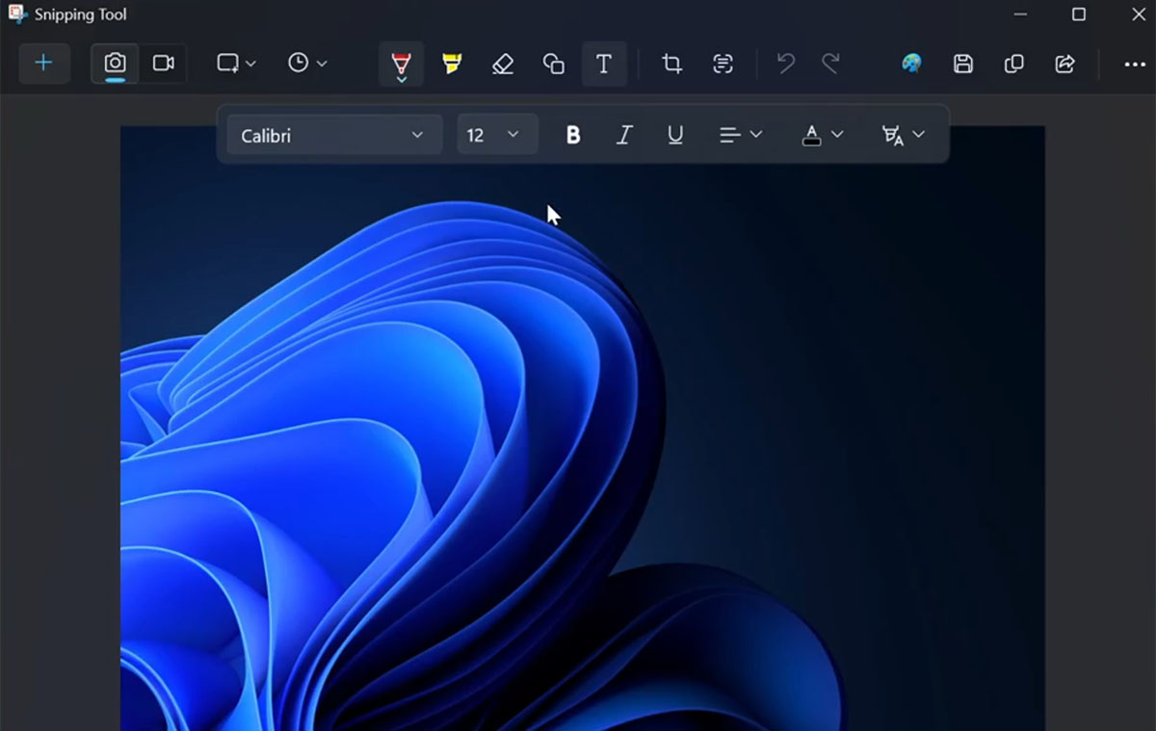The image size is (1156, 731).
Task: Open the Calibri font selector
Action: click(333, 135)
